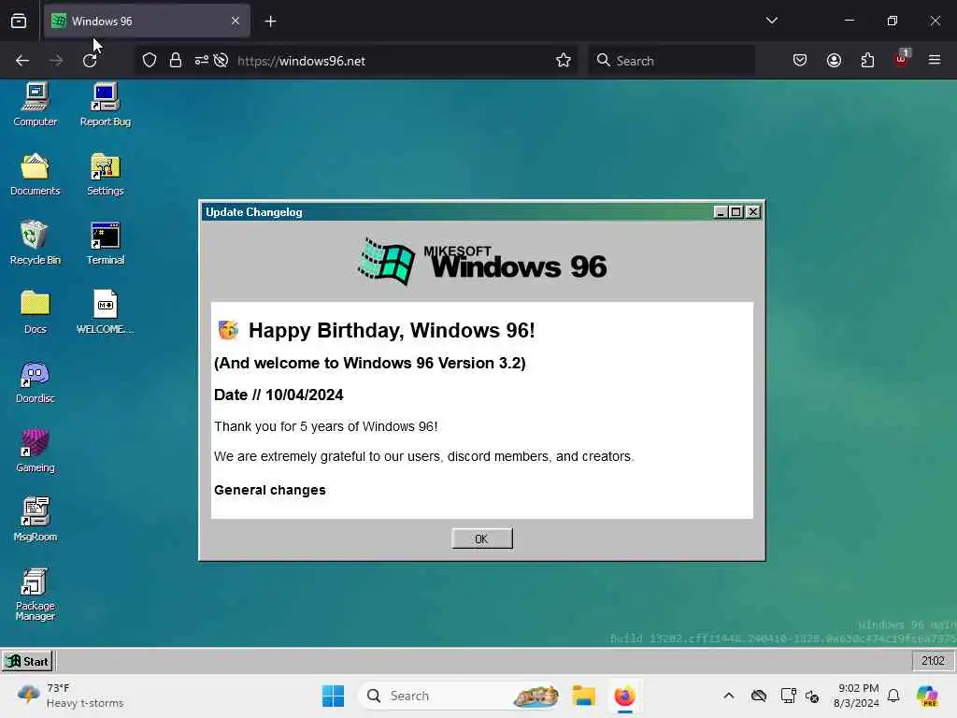957x718 pixels.
Task: Open the Pocket save icon
Action: pyautogui.click(x=800, y=61)
